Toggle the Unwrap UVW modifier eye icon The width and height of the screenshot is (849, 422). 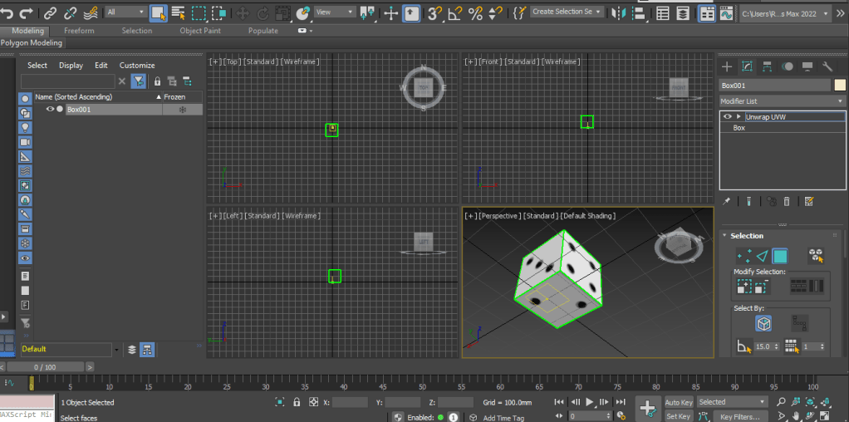(x=728, y=116)
